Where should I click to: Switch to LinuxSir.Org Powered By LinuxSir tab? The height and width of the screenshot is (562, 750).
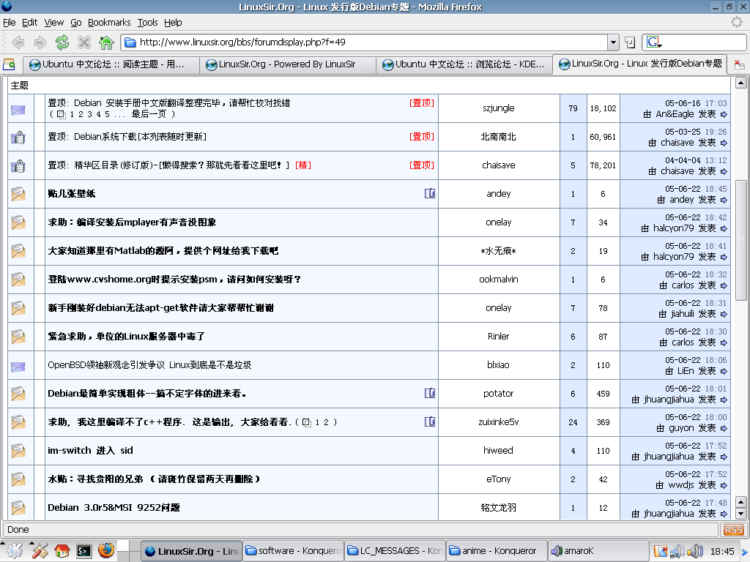(x=287, y=64)
